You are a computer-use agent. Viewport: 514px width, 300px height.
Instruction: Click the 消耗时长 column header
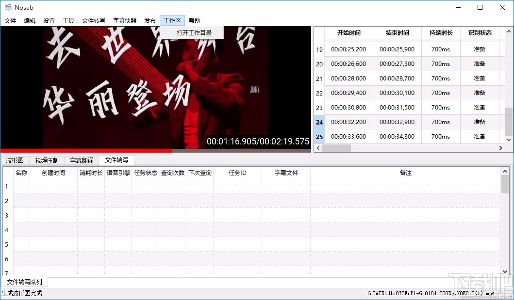click(x=91, y=173)
